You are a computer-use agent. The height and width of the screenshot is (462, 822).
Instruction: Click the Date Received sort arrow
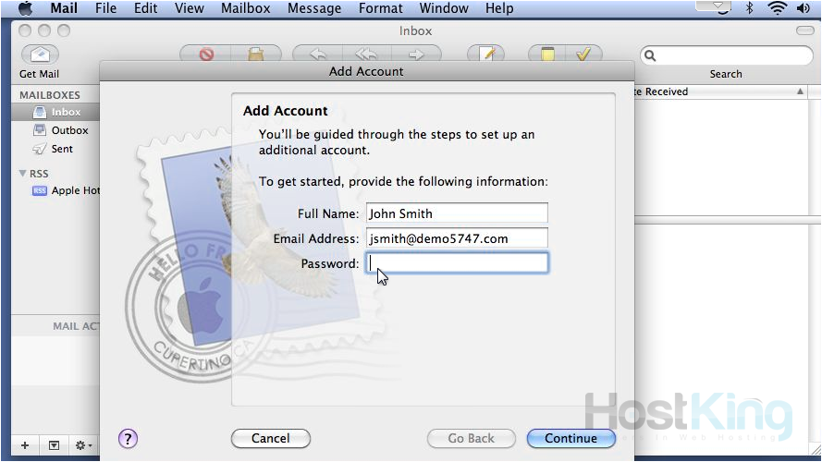click(x=800, y=92)
